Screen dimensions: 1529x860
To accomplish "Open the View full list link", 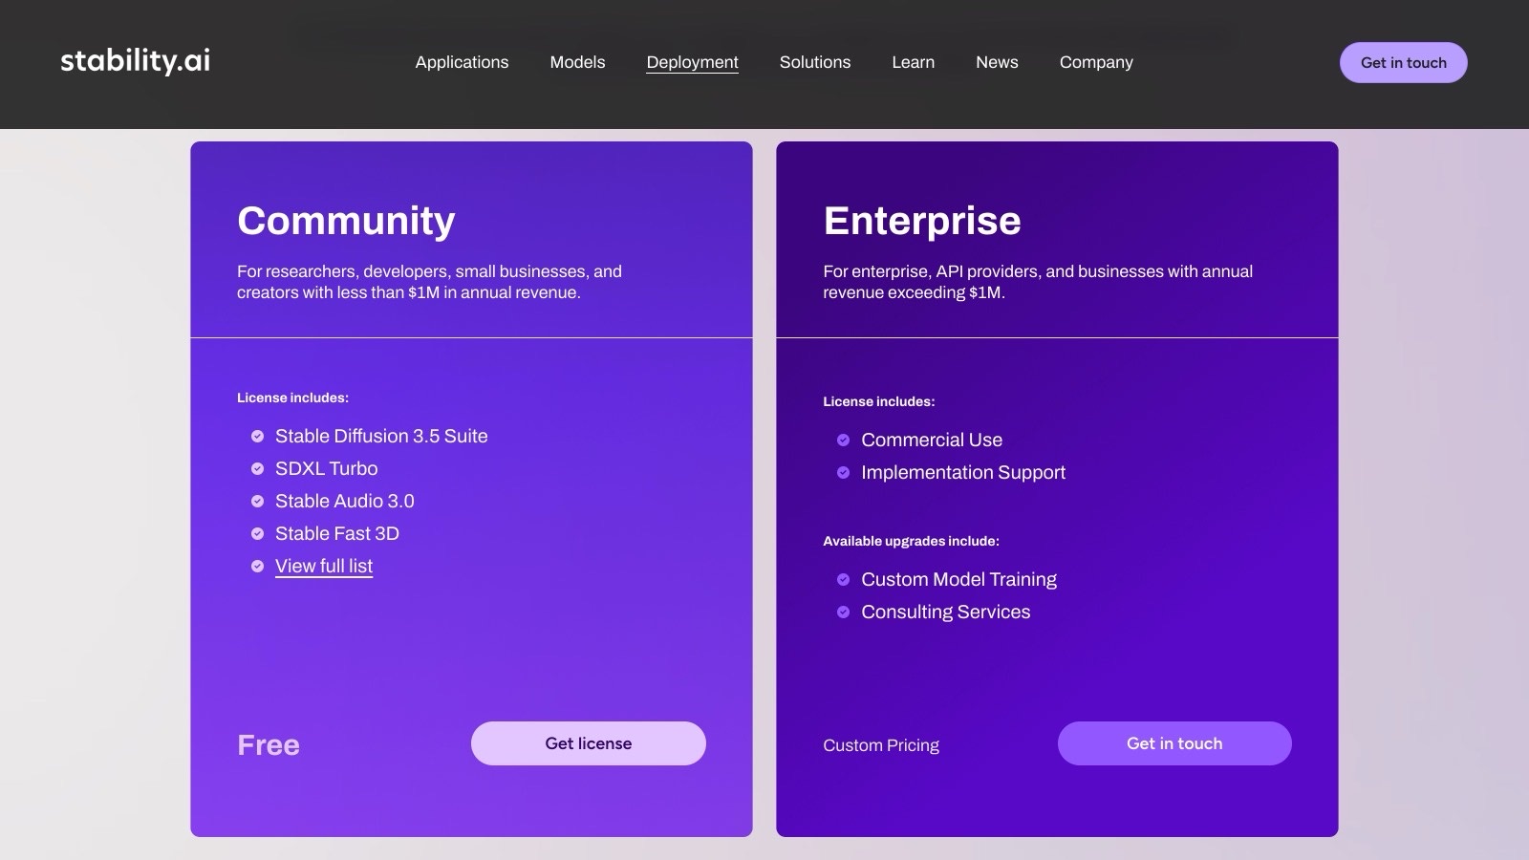I will [324, 566].
